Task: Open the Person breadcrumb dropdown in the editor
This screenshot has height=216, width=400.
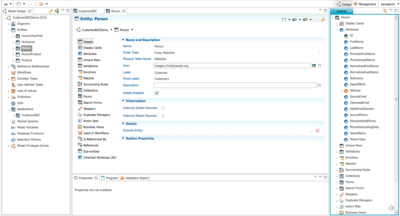Action: pos(132,30)
